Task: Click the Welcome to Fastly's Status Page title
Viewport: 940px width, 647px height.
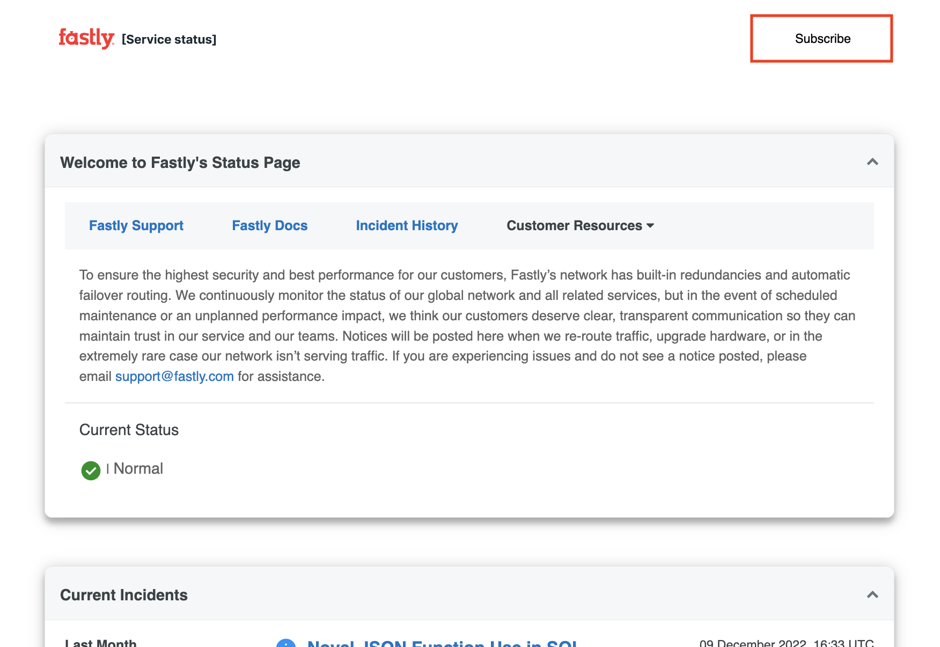Action: pos(180,163)
